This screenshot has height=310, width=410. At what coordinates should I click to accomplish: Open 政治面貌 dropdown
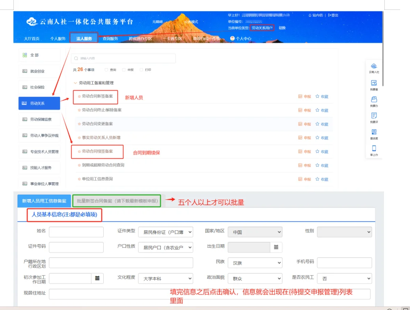[255, 278]
